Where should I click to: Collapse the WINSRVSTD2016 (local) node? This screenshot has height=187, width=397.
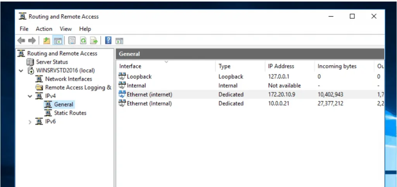point(21,71)
